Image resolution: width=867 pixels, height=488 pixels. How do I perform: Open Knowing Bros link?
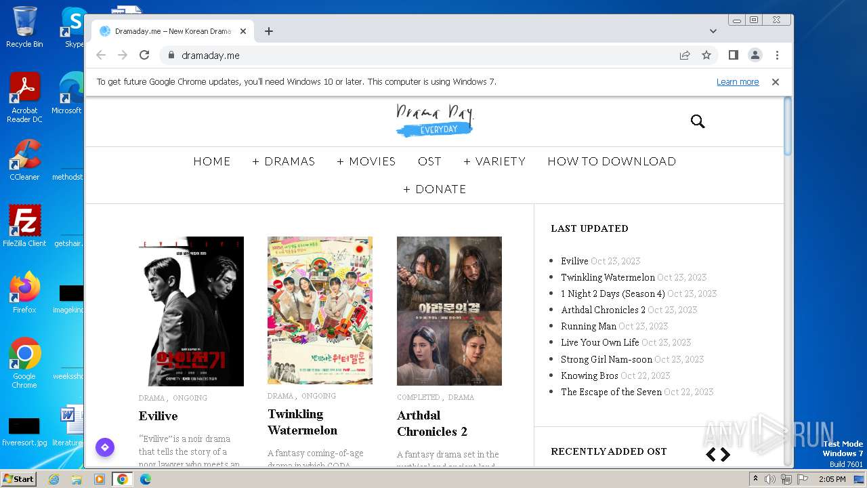[589, 375]
